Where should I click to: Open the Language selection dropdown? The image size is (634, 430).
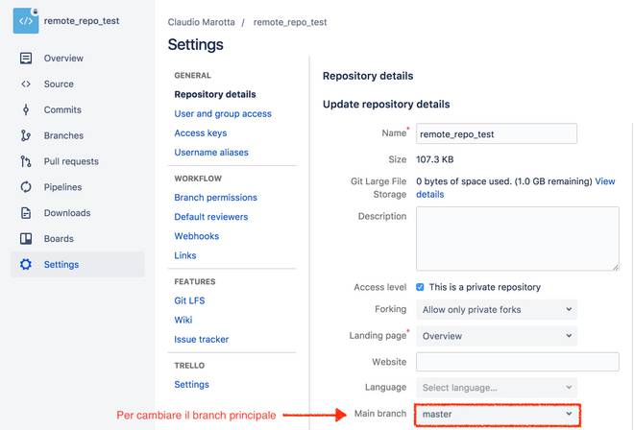496,388
